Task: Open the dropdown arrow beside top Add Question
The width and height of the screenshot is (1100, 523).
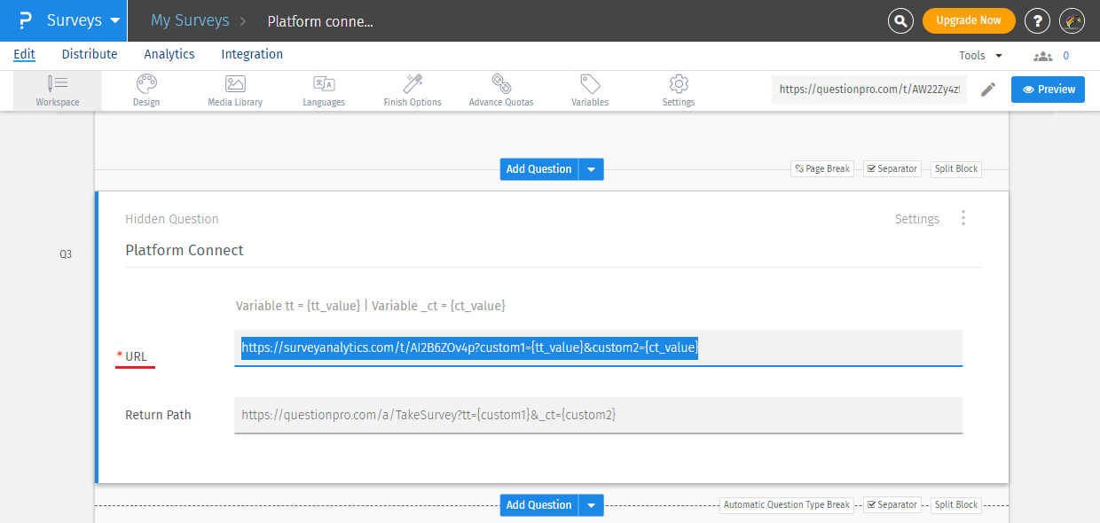Action: coord(592,169)
